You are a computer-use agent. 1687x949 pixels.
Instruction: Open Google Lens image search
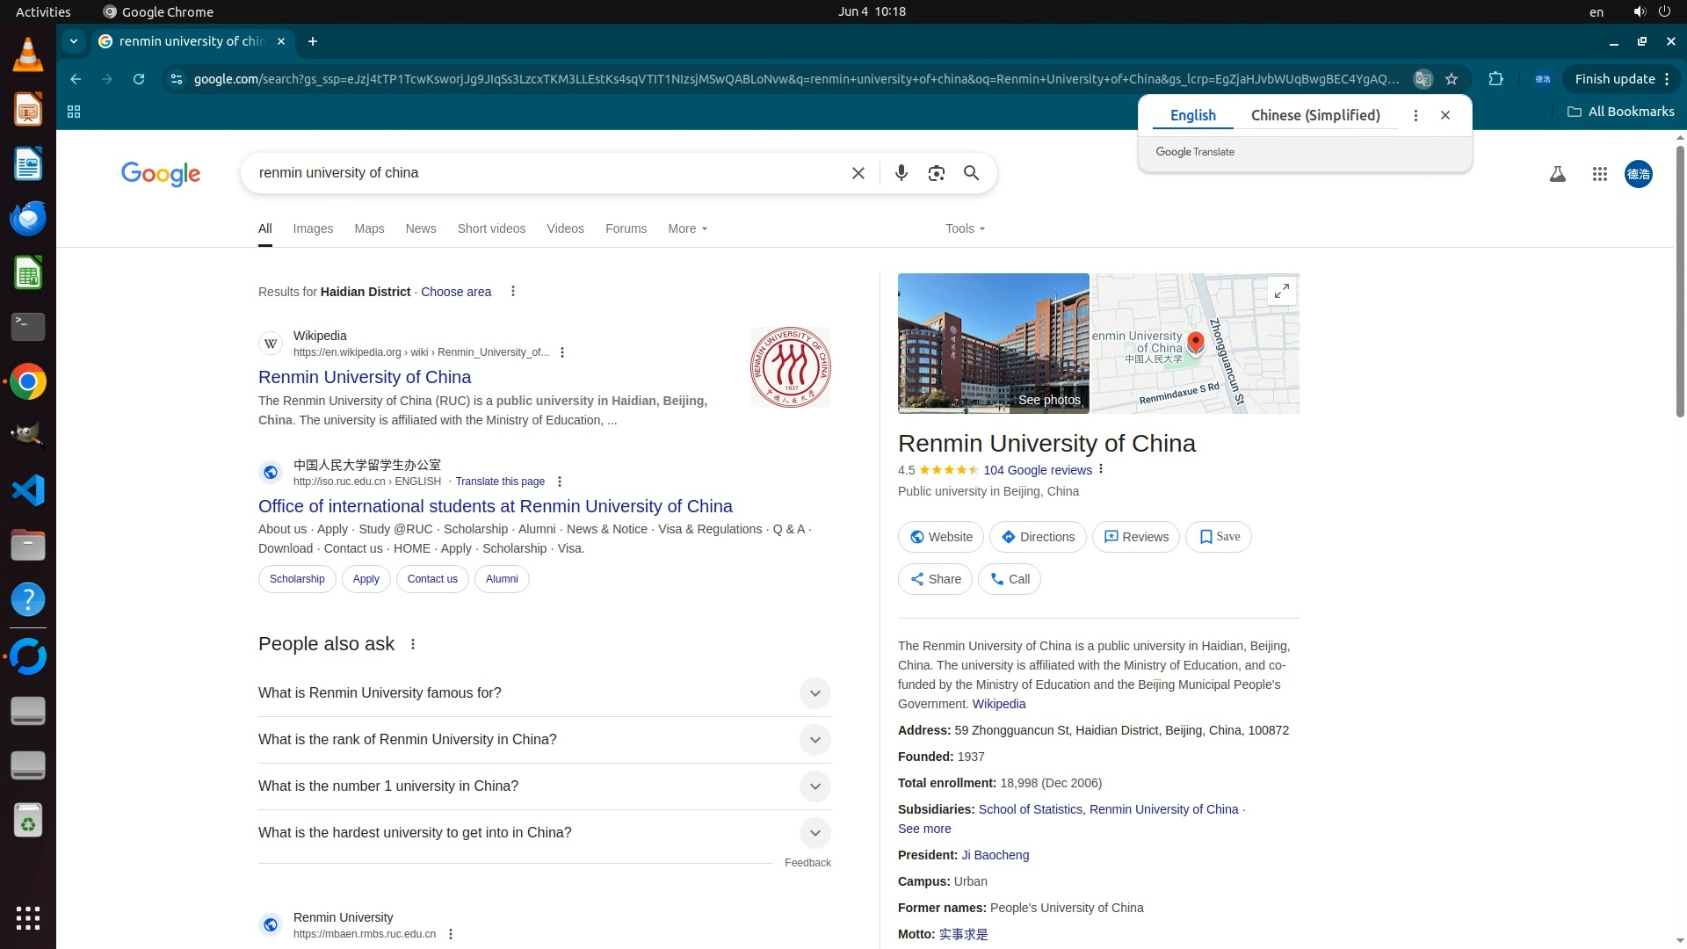click(x=936, y=173)
